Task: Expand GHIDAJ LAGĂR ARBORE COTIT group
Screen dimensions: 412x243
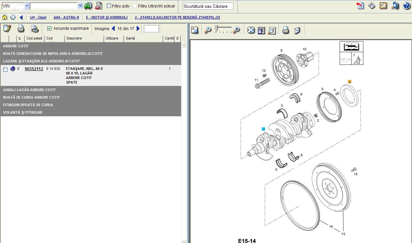Action: coord(91,90)
